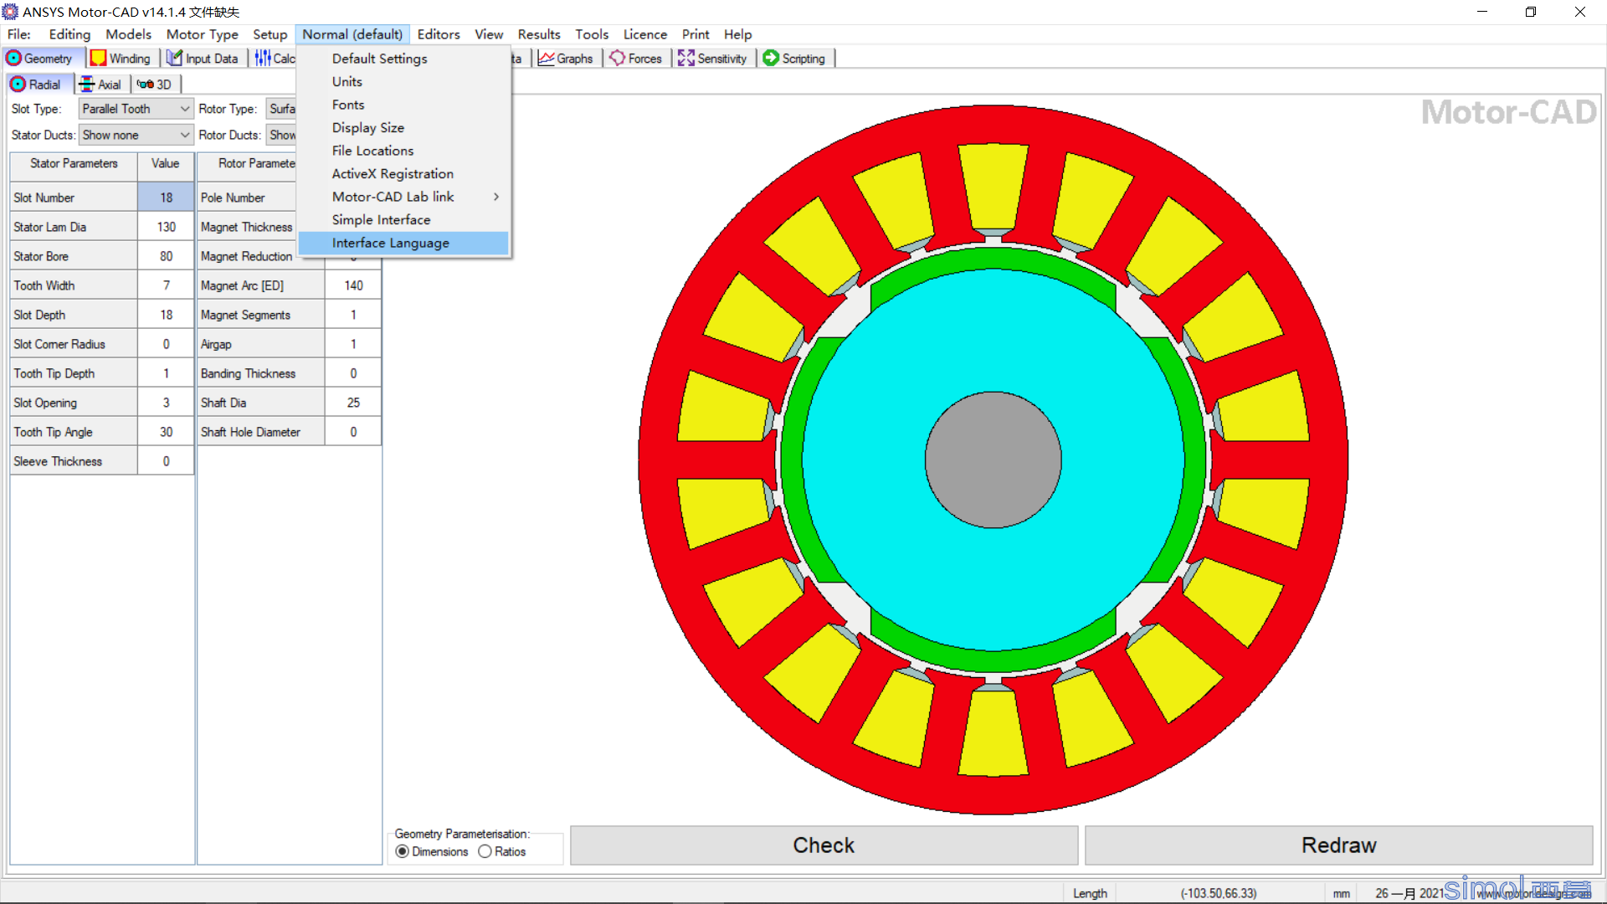Viewport: 1607px width, 904px height.
Task: Edit the Shaft Dia value
Action: (x=353, y=403)
